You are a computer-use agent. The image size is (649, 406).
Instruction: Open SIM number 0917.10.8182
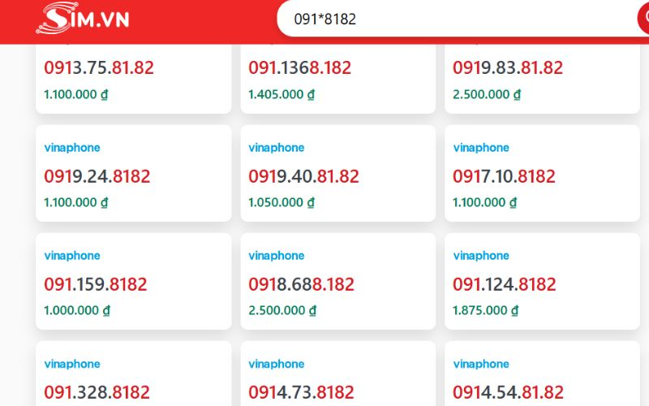tap(504, 176)
